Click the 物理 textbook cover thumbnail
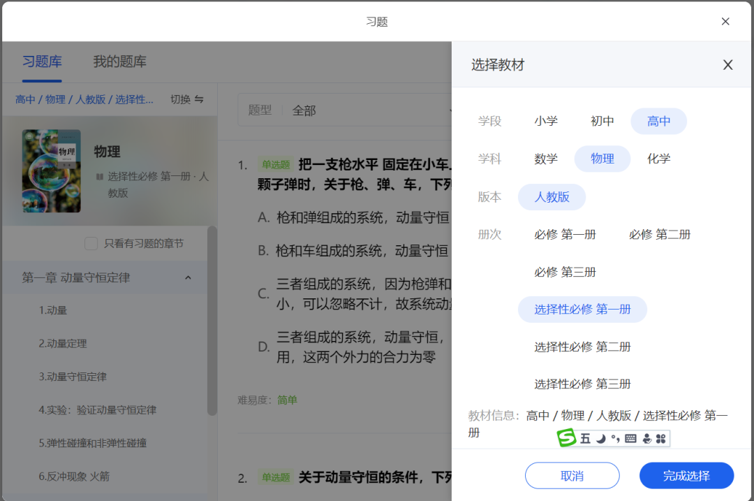The height and width of the screenshot is (501, 754). pos(51,170)
